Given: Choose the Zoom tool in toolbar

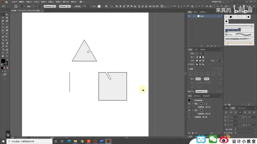Looking at the screenshot, I should 7,56.
